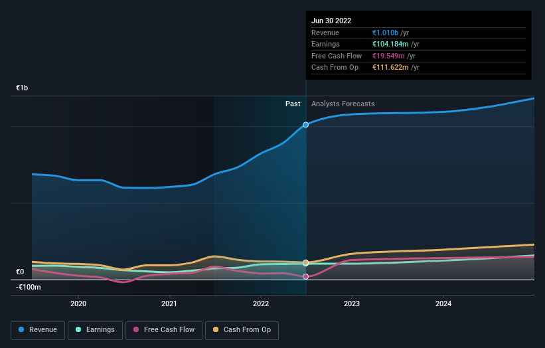Click the pink Free Cash Flow data point marker
This screenshot has height=348, width=545.
[x=305, y=277]
